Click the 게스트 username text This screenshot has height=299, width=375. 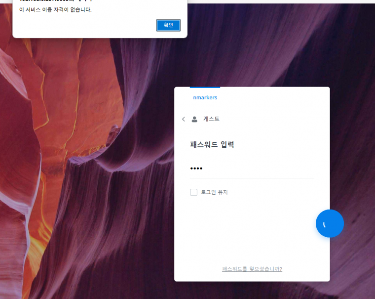[x=211, y=119]
